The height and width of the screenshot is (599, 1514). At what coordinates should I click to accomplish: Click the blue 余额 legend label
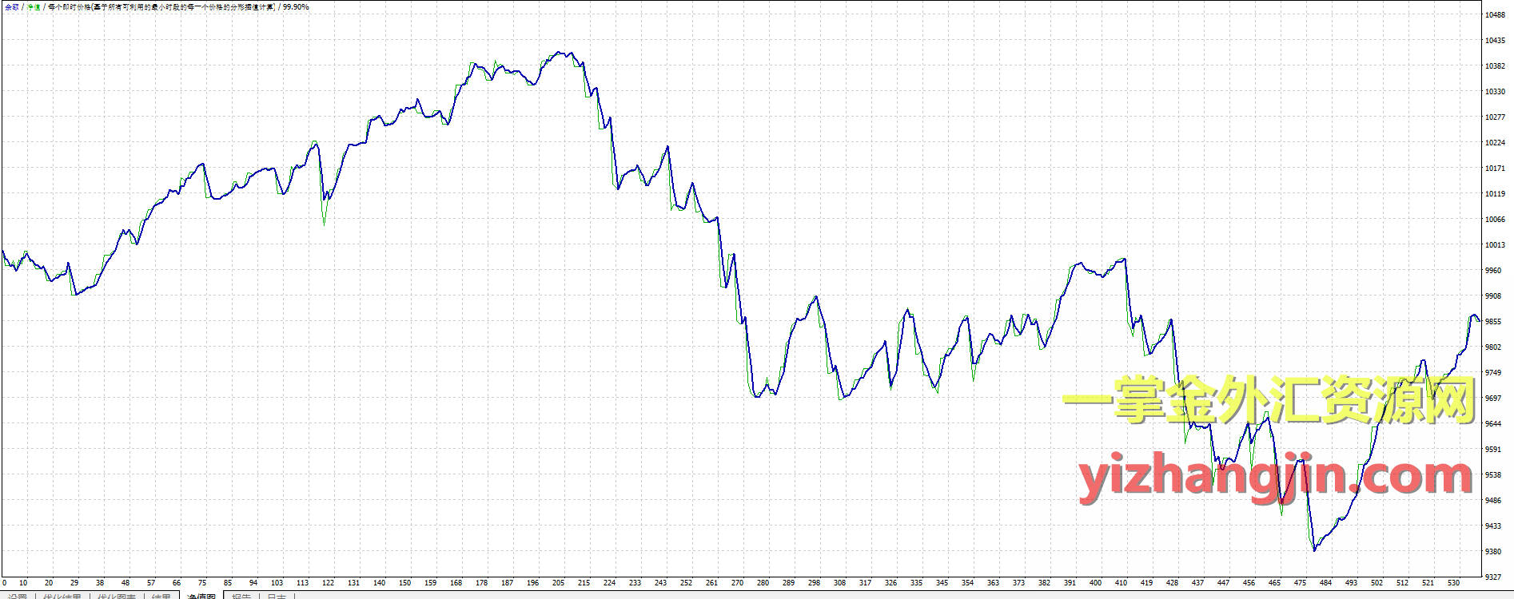pos(11,7)
